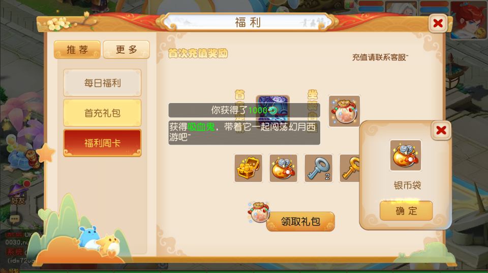The image size is (488, 273).
Task: Confirm the 银币袋 popup with 确定
Action: (x=406, y=211)
